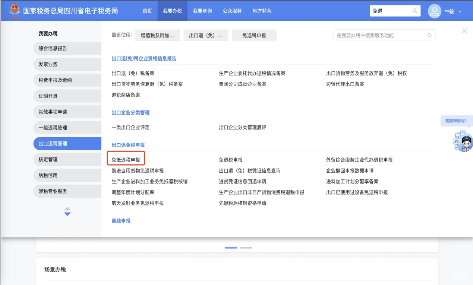
Task: Select 发票业务 in the sidebar
Action: coord(67,64)
